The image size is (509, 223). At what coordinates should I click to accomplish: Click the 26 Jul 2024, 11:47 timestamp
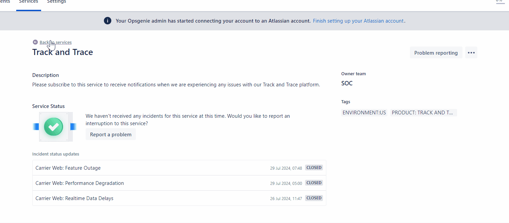286,198
